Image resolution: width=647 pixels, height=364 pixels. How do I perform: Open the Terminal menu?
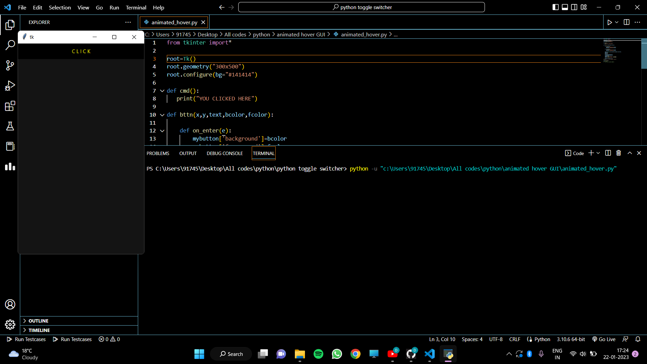[x=136, y=7]
